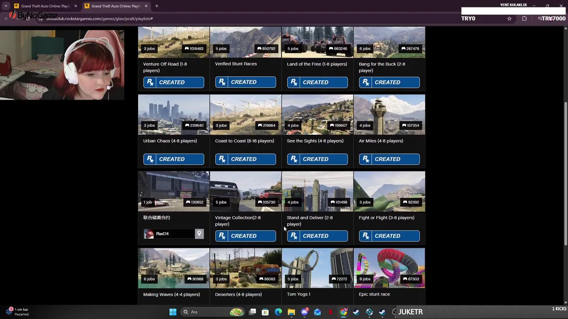The image size is (568, 319).
Task: Open Epic stunt race title link
Action: click(374, 294)
